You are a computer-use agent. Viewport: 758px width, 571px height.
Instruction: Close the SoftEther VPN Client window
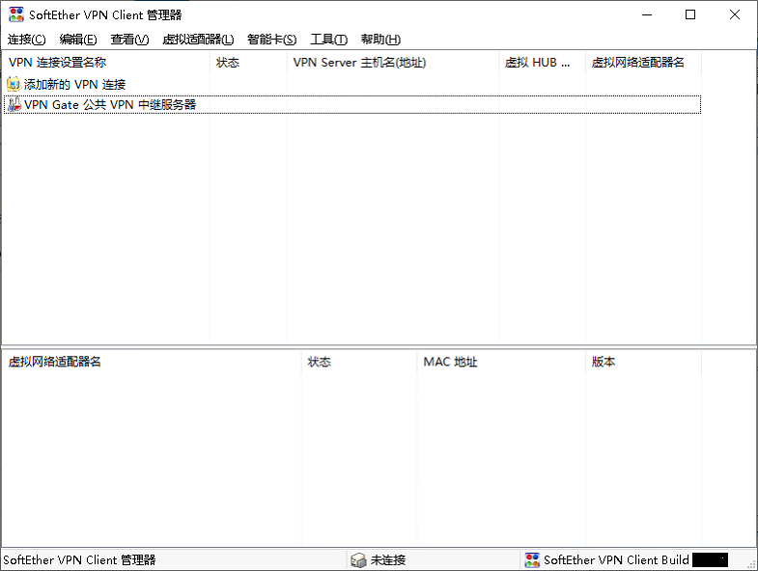734,15
